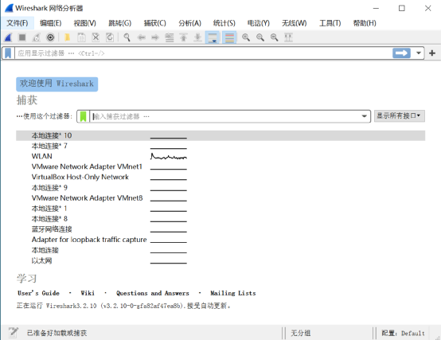Open the 统计(S) menu
Viewport: 441px width, 340px height.
[x=224, y=23]
